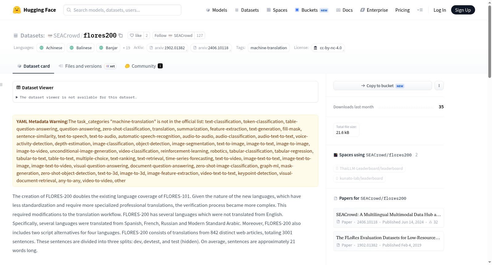
Task: Expand the more-menu dropdown beside Pricing
Action: tap(420, 10)
